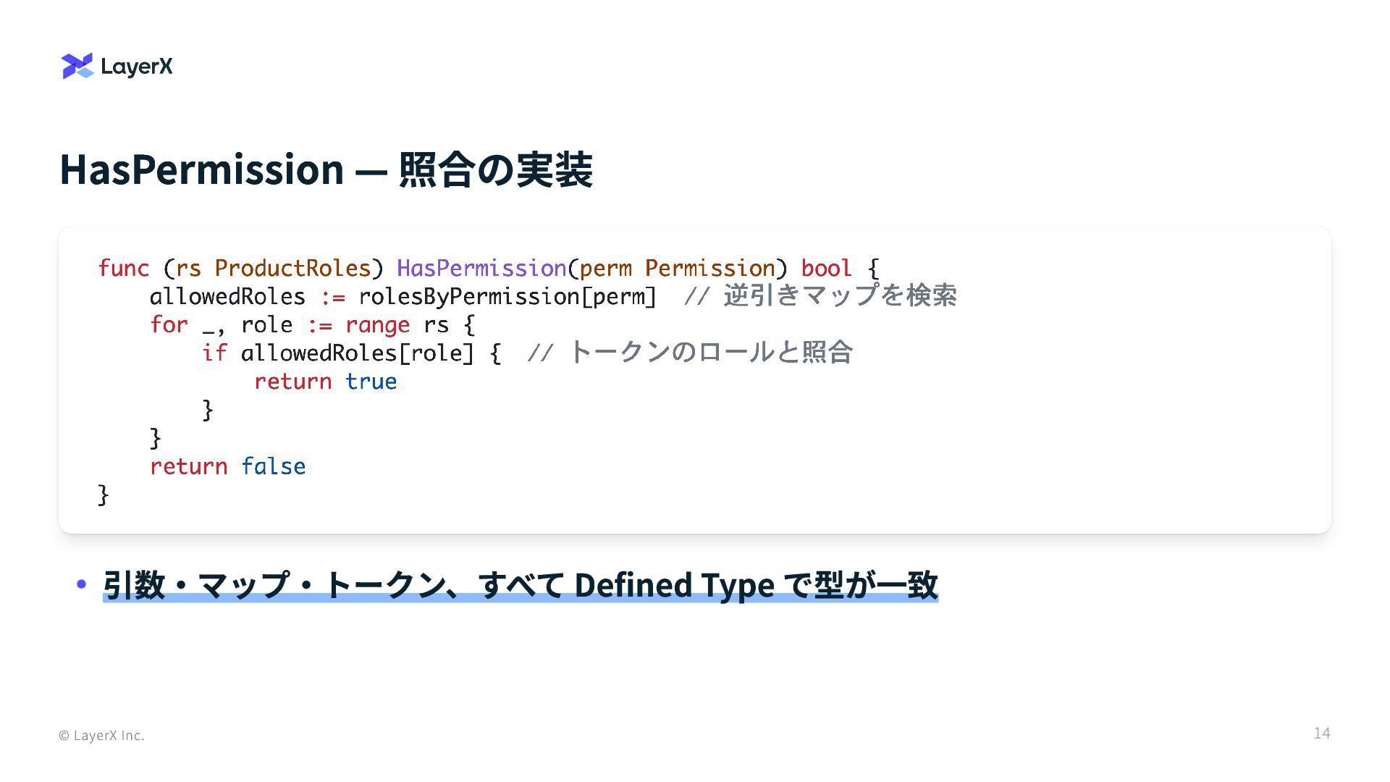This screenshot has width=1390, height=782.
Task: Click the return false statement
Action: click(x=227, y=466)
